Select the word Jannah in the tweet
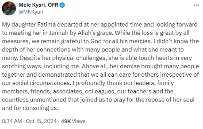 [x=59, y=33]
